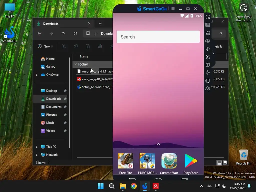Image resolution: width=256 pixels, height=192 pixels.
Task: Switch Explorer to details view layout
Action: click(x=219, y=162)
